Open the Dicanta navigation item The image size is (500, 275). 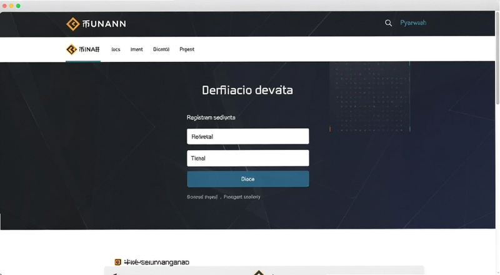coord(161,49)
